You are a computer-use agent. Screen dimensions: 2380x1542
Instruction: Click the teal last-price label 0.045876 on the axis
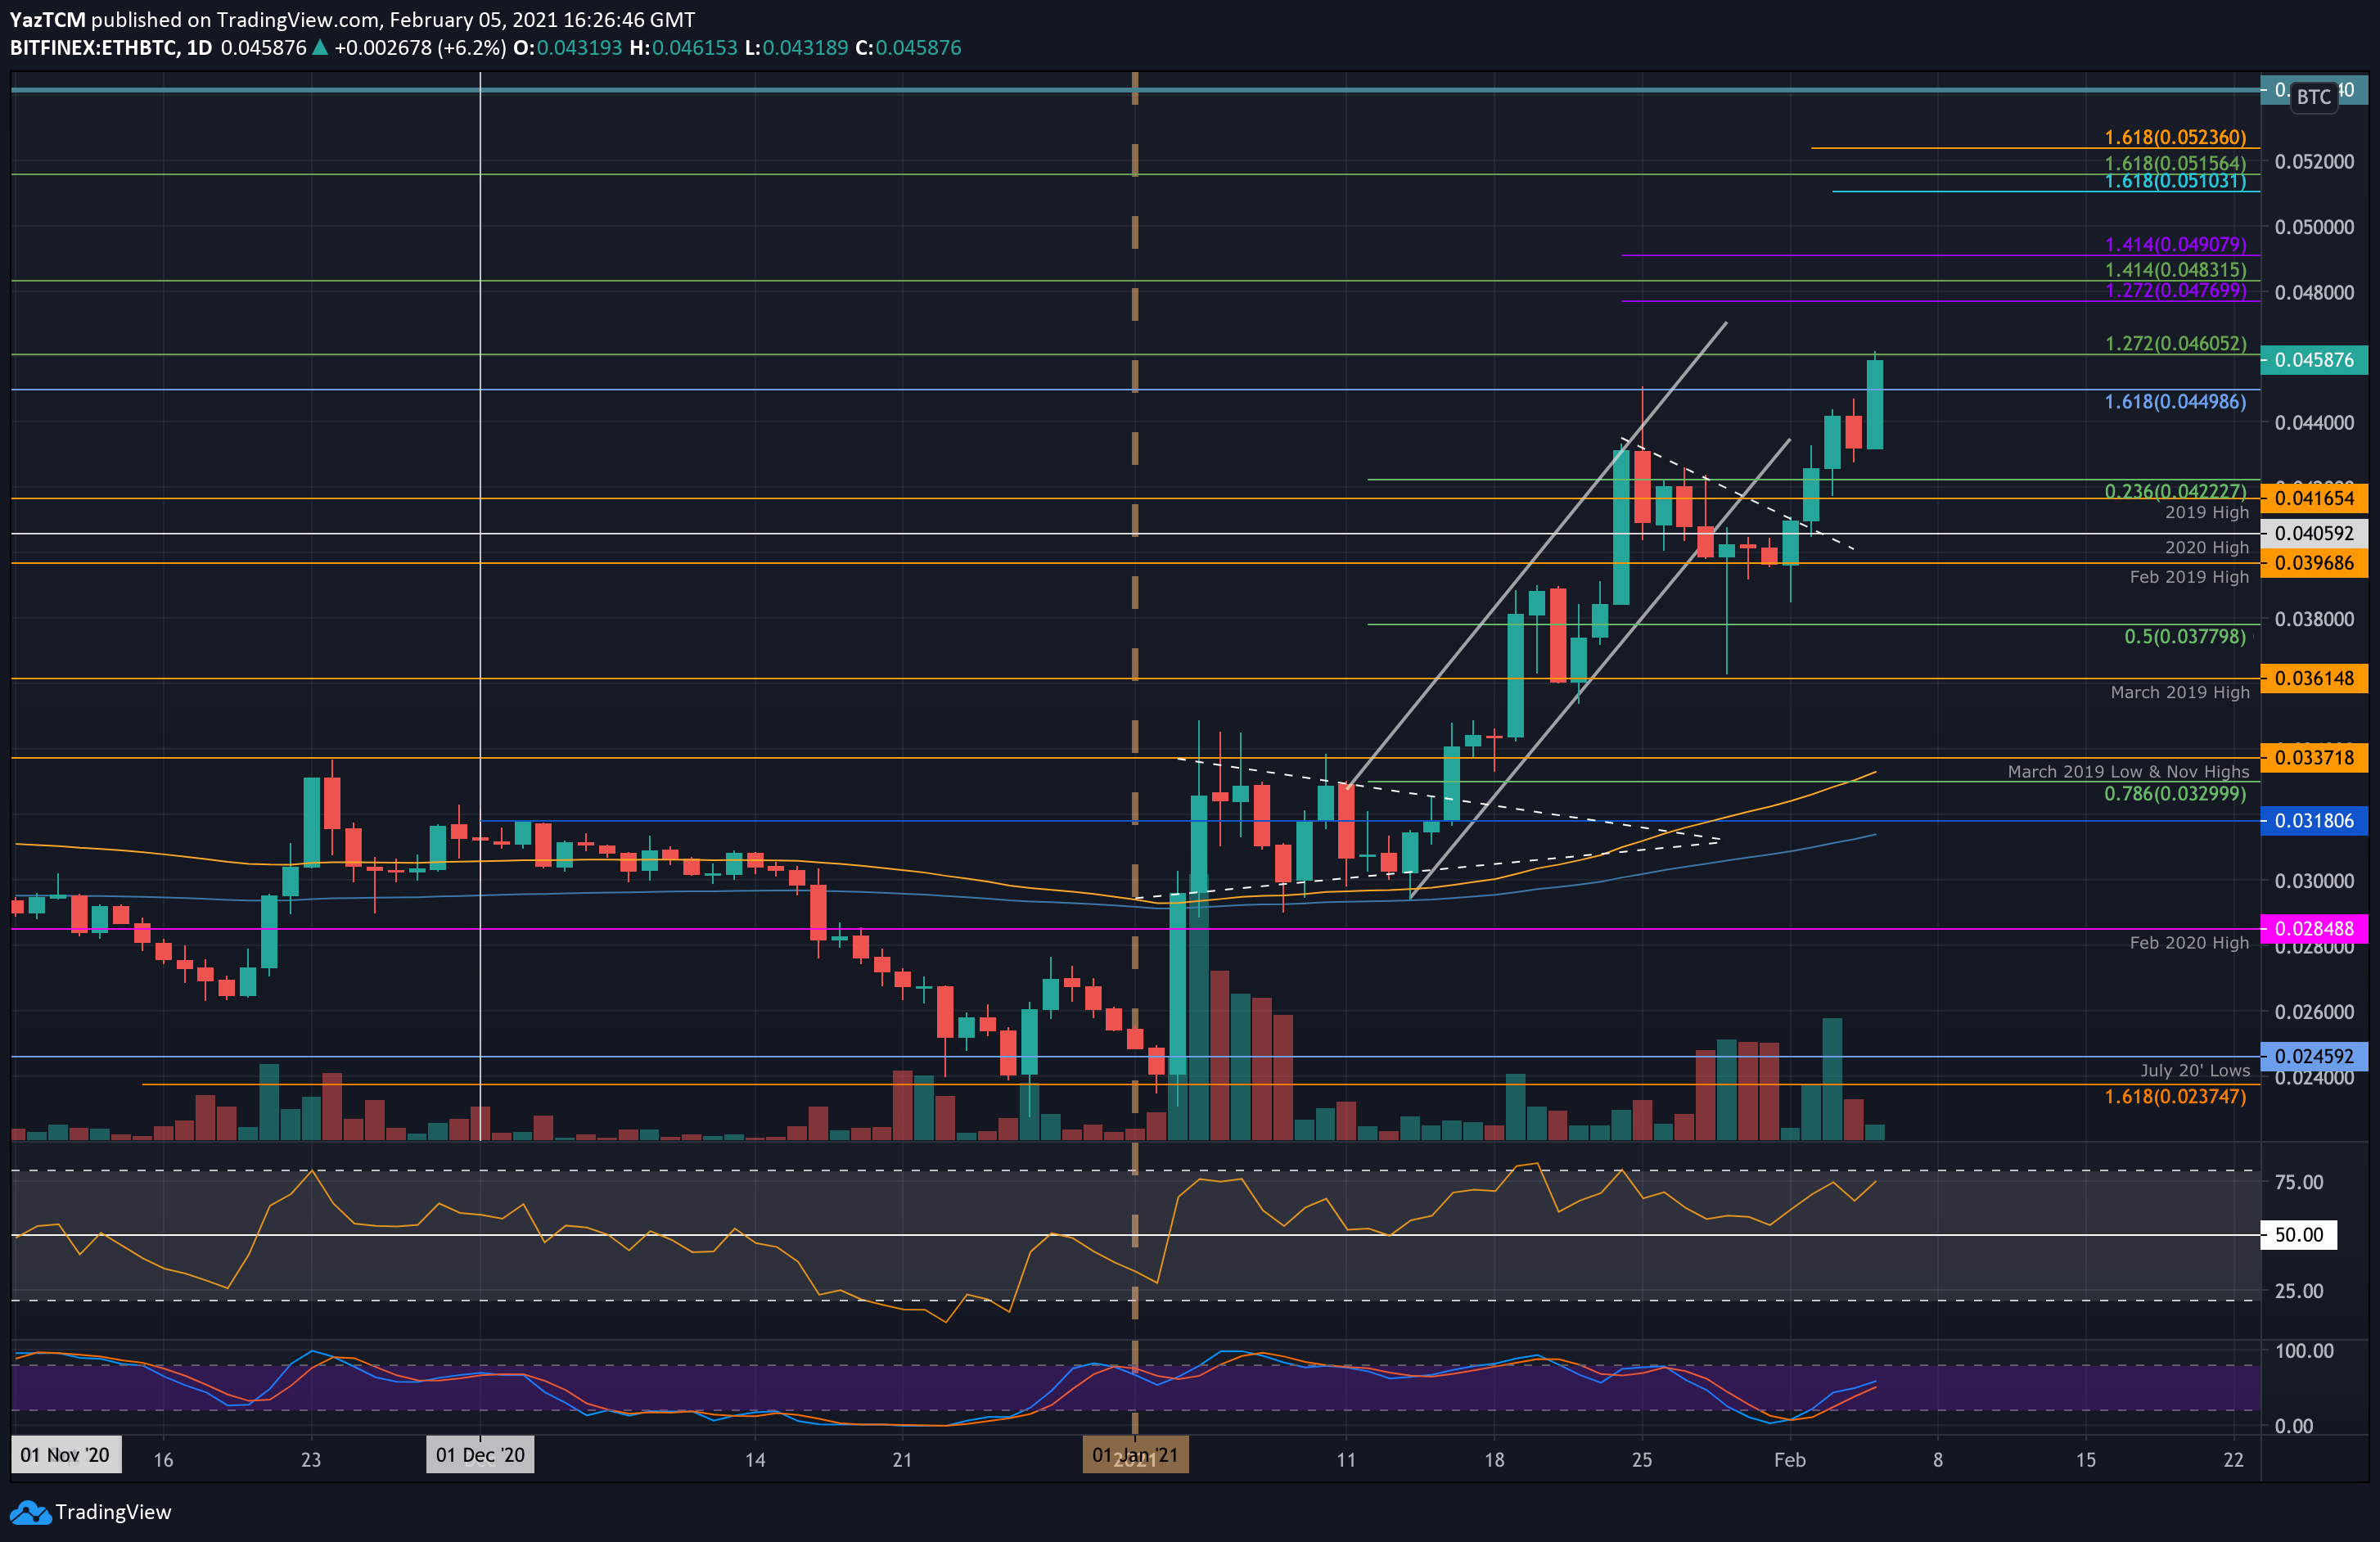2315,360
